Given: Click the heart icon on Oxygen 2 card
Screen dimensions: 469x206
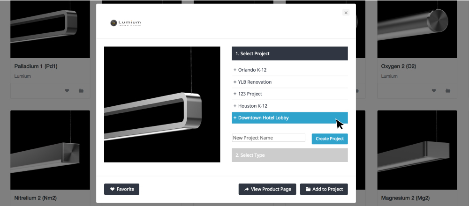Looking at the screenshot, I should pos(434,91).
